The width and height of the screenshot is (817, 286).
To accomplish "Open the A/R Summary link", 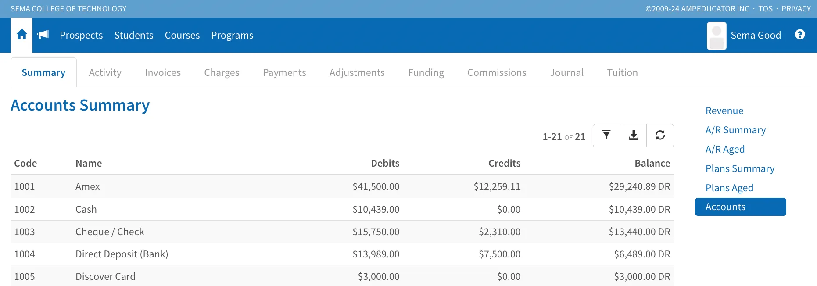I will point(736,130).
